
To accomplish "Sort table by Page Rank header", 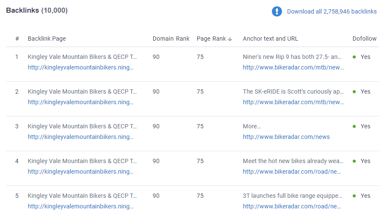I will pos(211,39).
